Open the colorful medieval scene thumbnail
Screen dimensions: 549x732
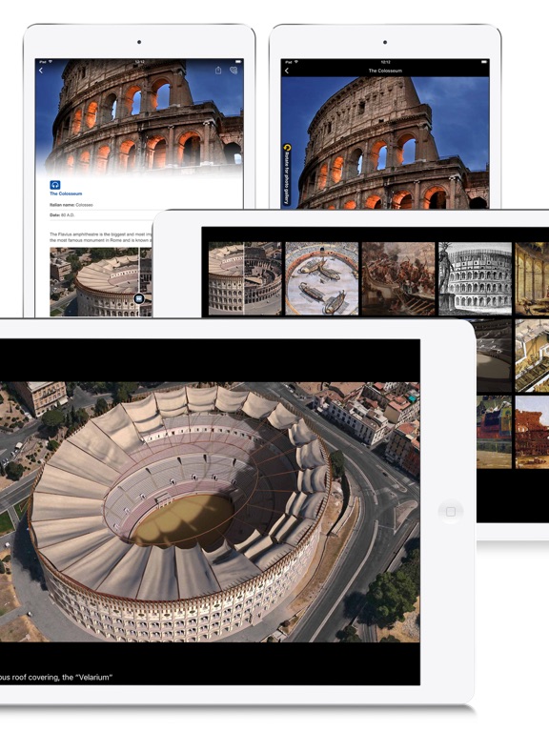pos(494,433)
